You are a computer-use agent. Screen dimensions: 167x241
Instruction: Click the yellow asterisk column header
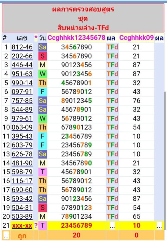(x=36, y=37)
